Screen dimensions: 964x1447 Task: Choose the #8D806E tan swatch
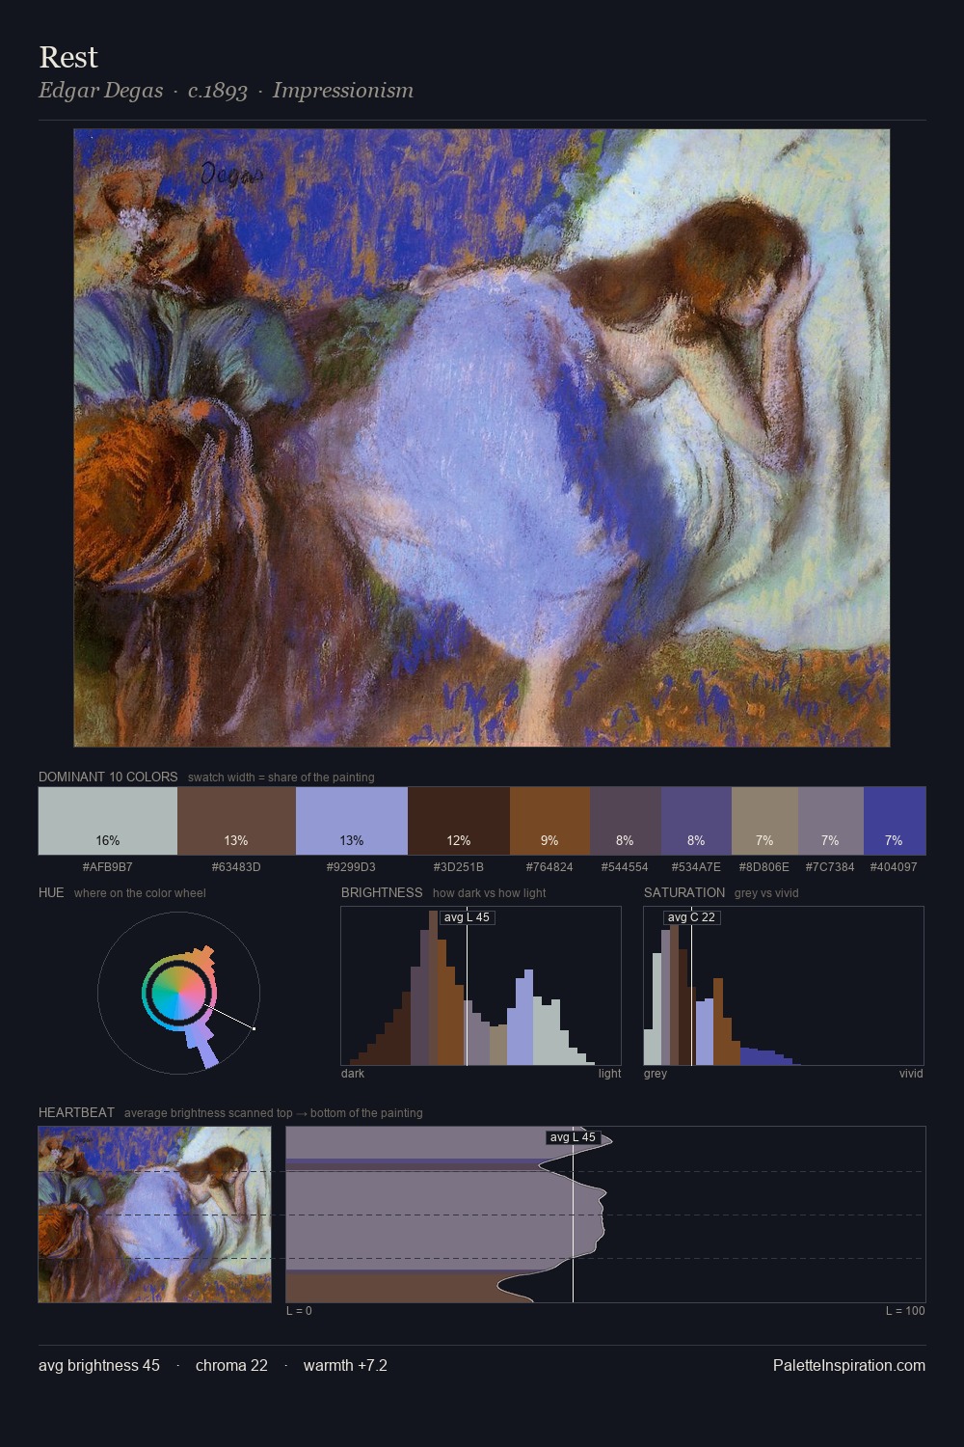pos(764,821)
